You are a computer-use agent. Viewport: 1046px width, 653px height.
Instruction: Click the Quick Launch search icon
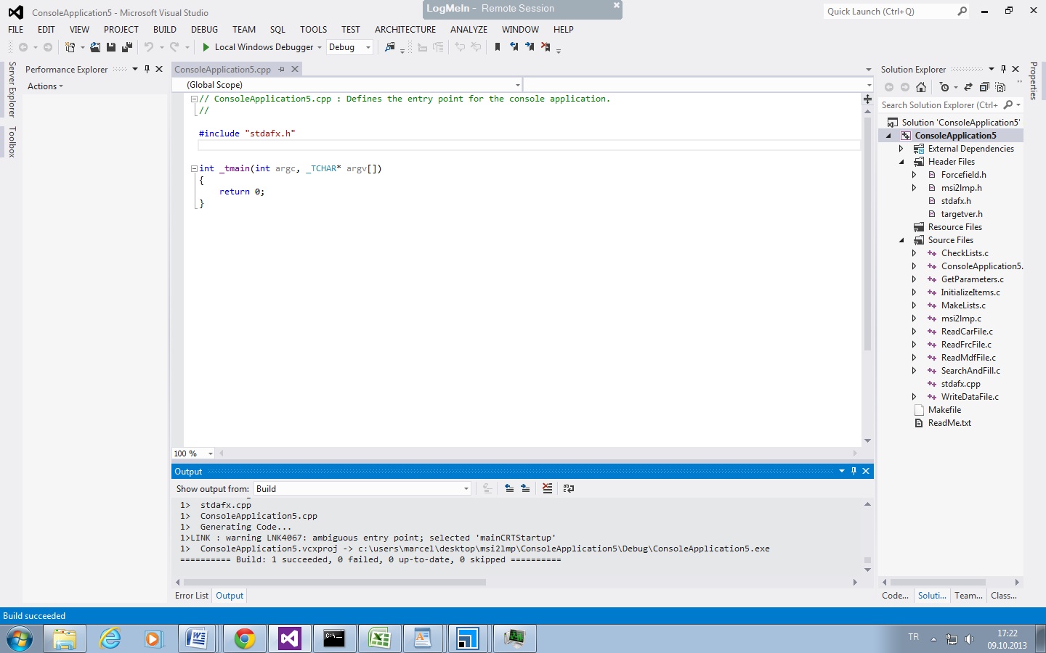pyautogui.click(x=962, y=11)
